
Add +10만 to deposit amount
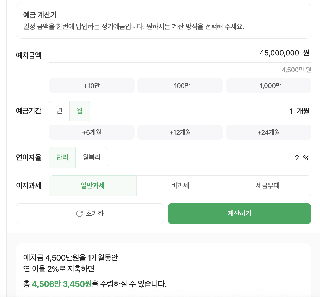click(x=92, y=86)
